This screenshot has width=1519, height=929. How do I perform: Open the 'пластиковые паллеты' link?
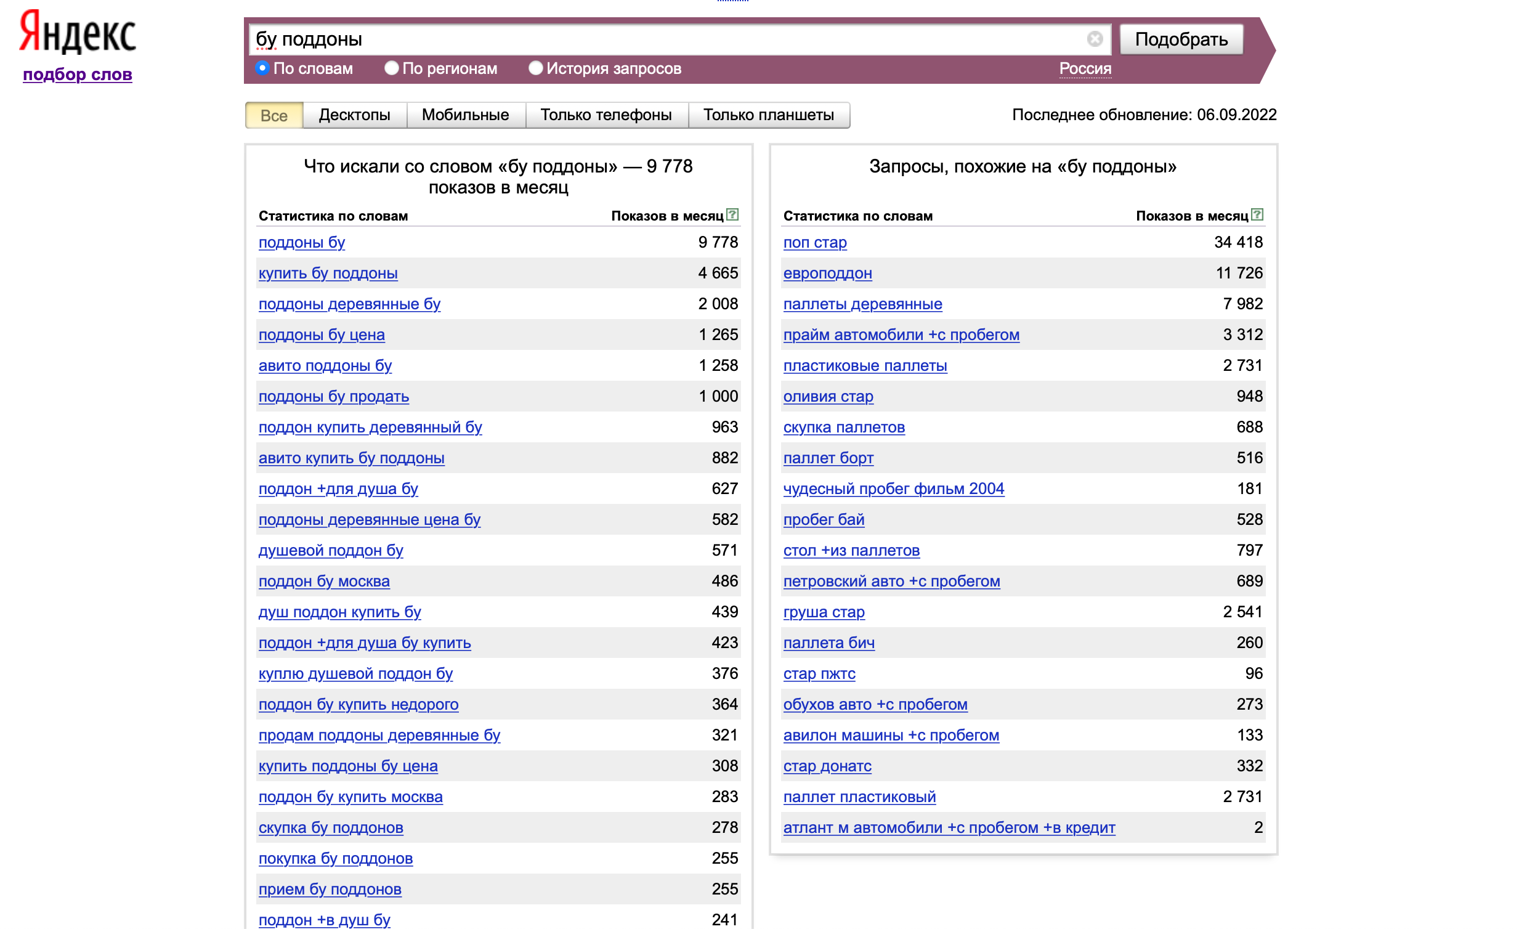865,365
